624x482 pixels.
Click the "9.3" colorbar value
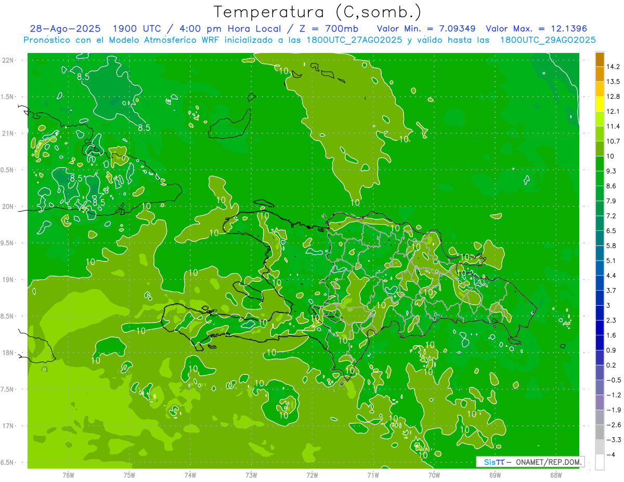coord(612,171)
